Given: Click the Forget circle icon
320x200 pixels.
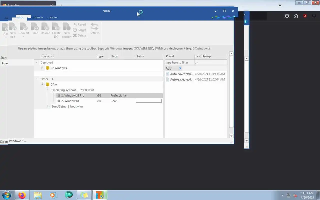Looking at the screenshot, I should click(75, 30).
